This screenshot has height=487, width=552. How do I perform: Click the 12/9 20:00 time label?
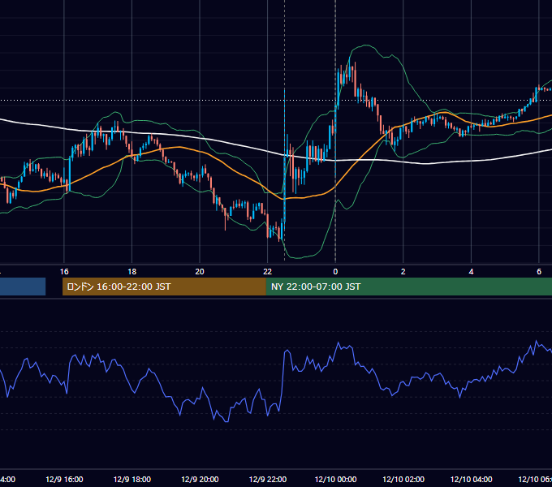click(x=200, y=479)
